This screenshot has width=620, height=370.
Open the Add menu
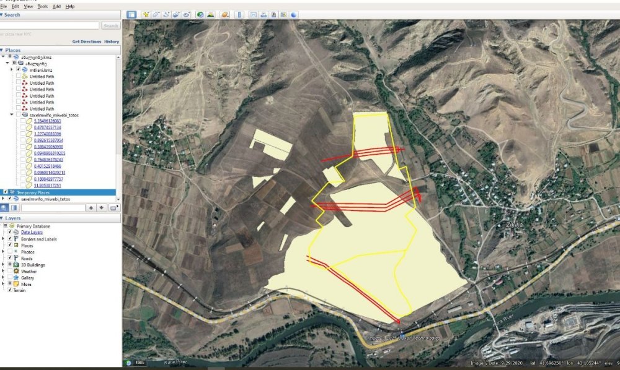pyautogui.click(x=56, y=6)
